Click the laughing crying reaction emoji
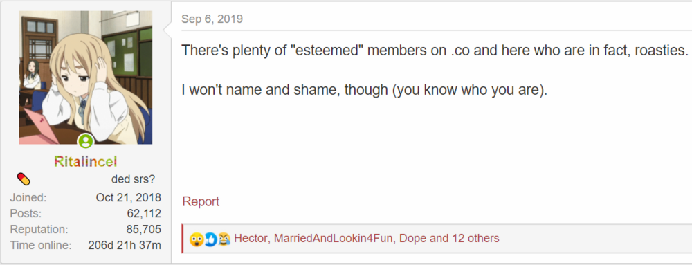This screenshot has height=265, width=692. pos(224,239)
